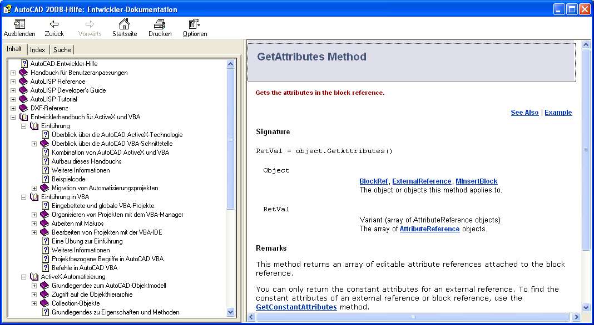Click page icon beside Befehle in AutoCAD VBA

[46, 267]
